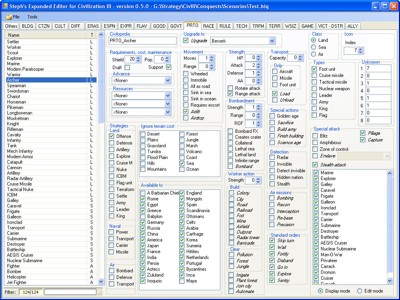
Task: Enable the Recon air mission
Action: (x=272, y=205)
